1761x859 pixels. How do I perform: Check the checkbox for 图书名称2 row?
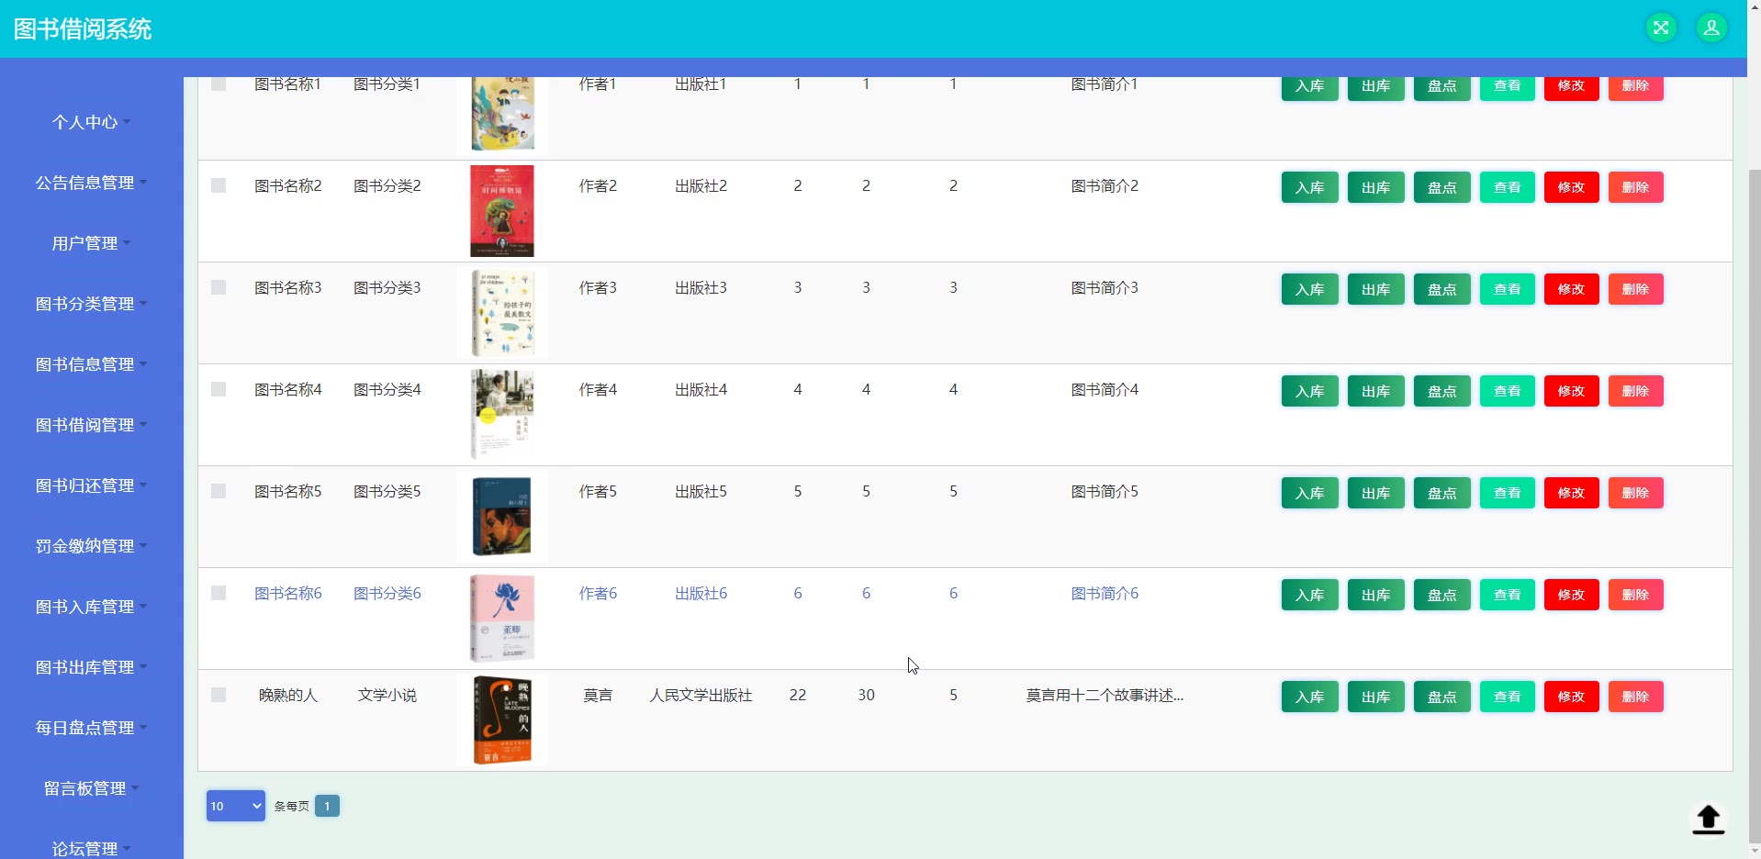point(219,185)
